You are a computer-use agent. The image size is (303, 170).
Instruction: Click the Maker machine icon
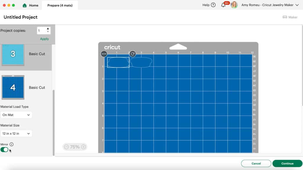(x=285, y=17)
